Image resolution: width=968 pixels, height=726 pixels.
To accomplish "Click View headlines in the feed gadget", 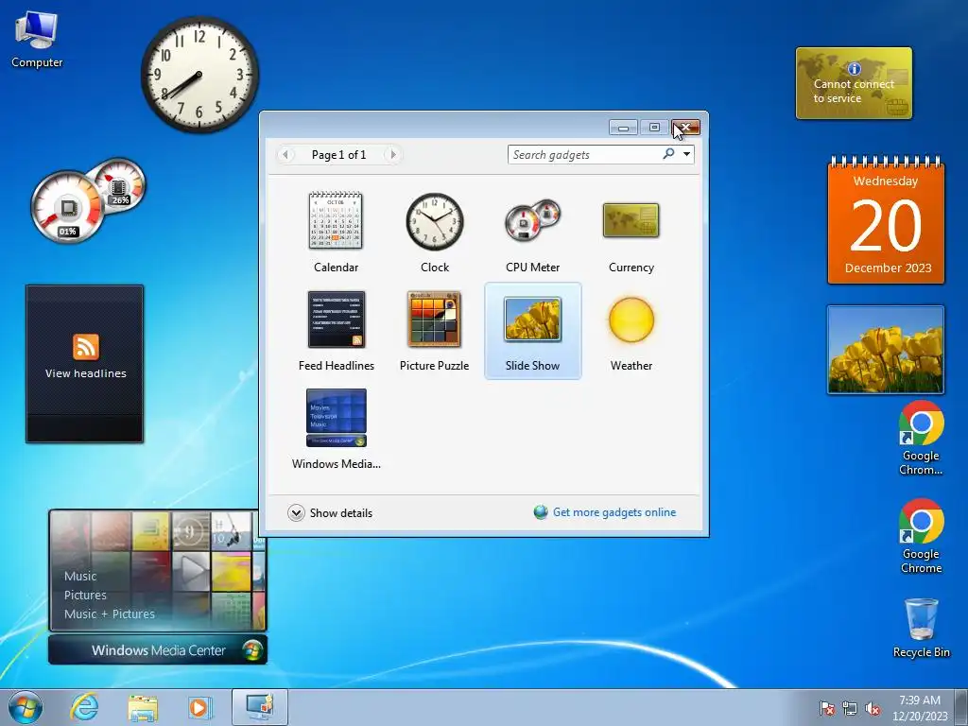I will [85, 373].
